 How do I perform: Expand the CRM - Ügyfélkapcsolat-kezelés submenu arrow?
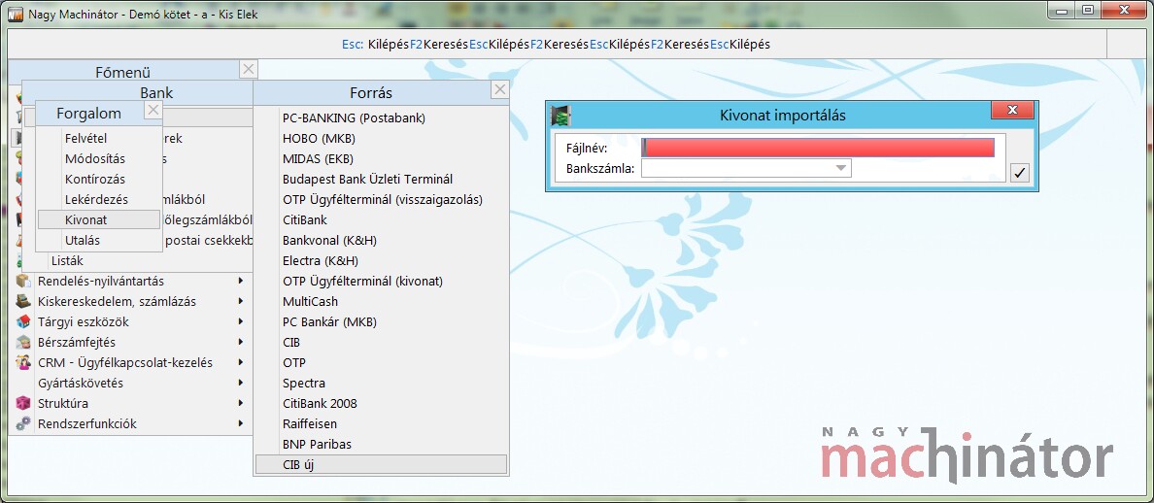click(241, 362)
